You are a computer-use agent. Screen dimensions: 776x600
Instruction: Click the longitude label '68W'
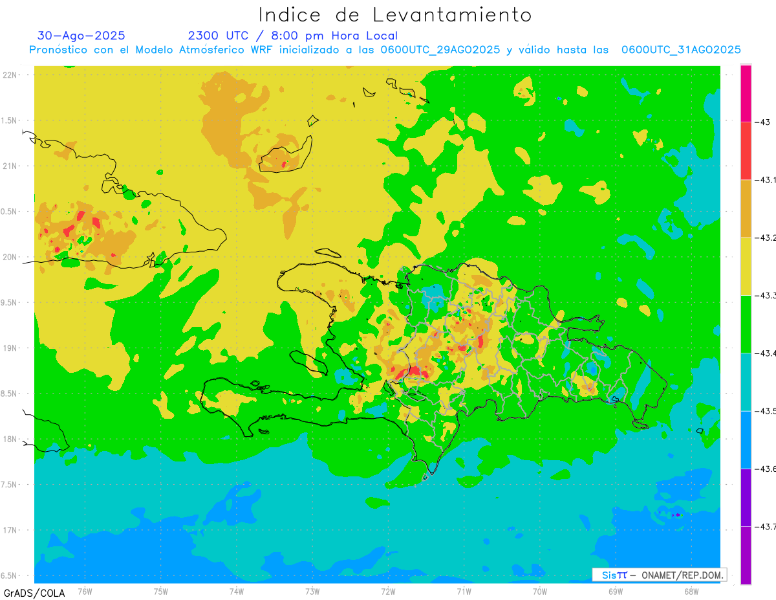pyautogui.click(x=691, y=591)
